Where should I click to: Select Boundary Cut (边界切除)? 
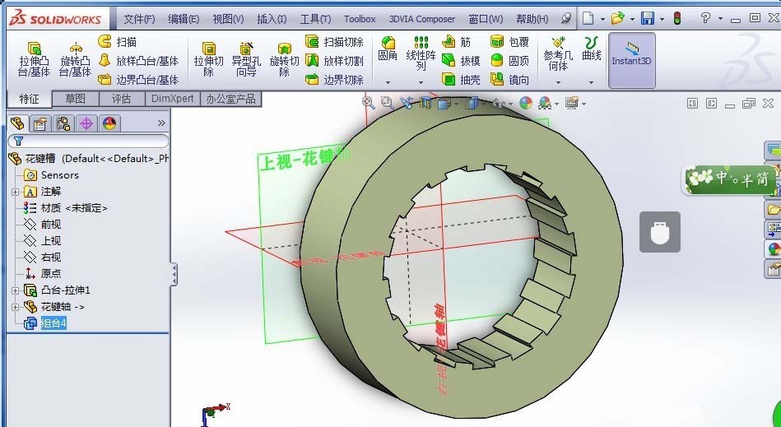click(334, 79)
